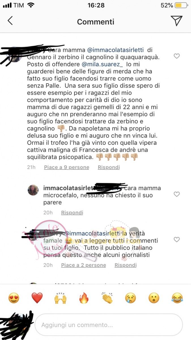Open 'Piace a 2 persone' likes list
The height and width of the screenshot is (340, 191).
[x=84, y=265]
